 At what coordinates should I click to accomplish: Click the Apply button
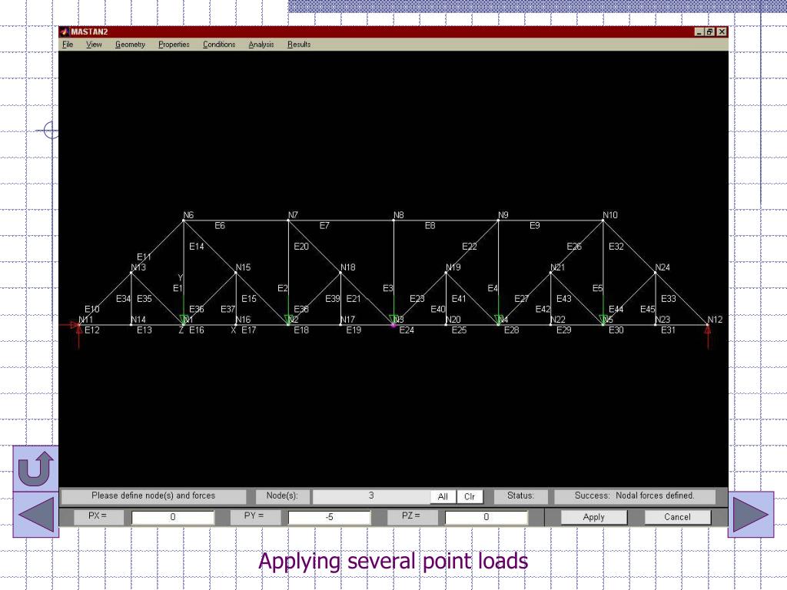[x=594, y=517]
